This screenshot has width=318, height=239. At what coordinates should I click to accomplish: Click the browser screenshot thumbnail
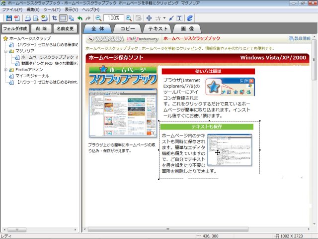coord(123,113)
